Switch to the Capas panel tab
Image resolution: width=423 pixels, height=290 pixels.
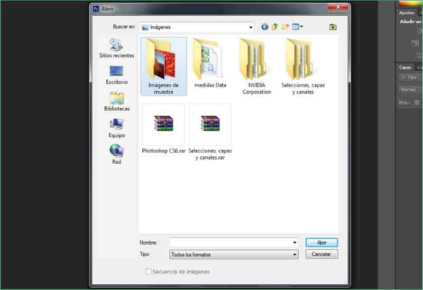[405, 67]
